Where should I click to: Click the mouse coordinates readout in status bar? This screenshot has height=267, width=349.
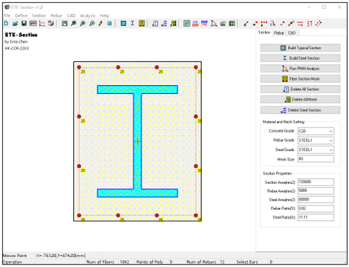tap(61, 256)
